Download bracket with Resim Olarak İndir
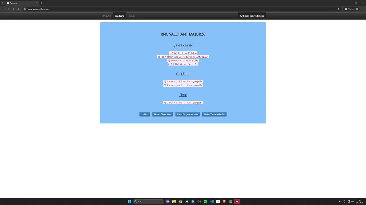Viewport: 366px width, 205px height. (x=162, y=114)
